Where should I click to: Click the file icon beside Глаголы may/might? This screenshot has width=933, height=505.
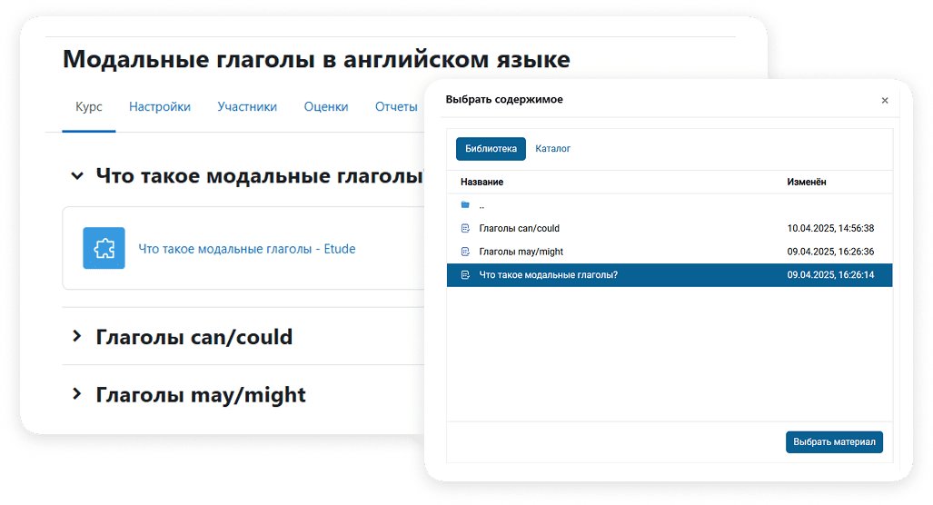tap(465, 252)
